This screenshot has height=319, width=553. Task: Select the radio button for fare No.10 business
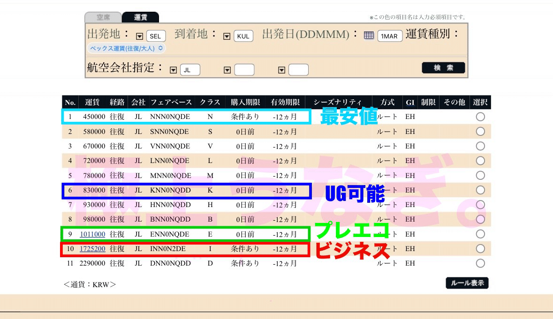480,248
